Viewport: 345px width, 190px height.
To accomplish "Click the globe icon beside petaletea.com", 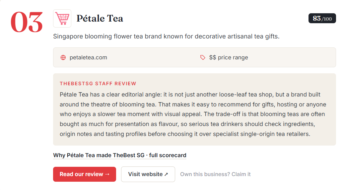I will pyautogui.click(x=63, y=58).
